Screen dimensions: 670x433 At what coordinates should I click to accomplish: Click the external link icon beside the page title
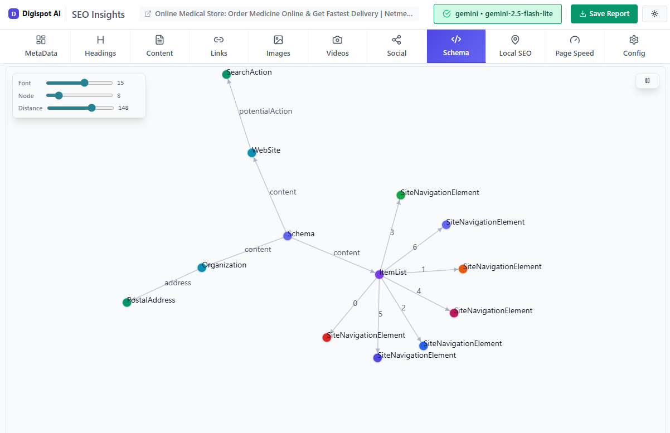point(147,13)
